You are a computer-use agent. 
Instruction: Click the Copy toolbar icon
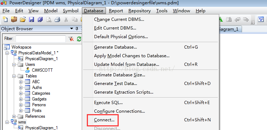pos(75,20)
